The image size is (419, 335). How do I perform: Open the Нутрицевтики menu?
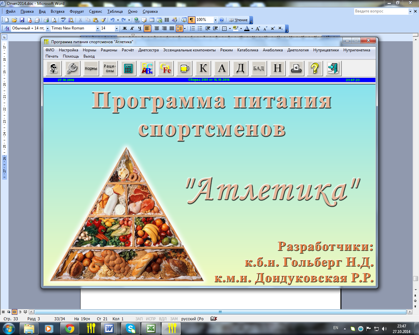(326, 50)
